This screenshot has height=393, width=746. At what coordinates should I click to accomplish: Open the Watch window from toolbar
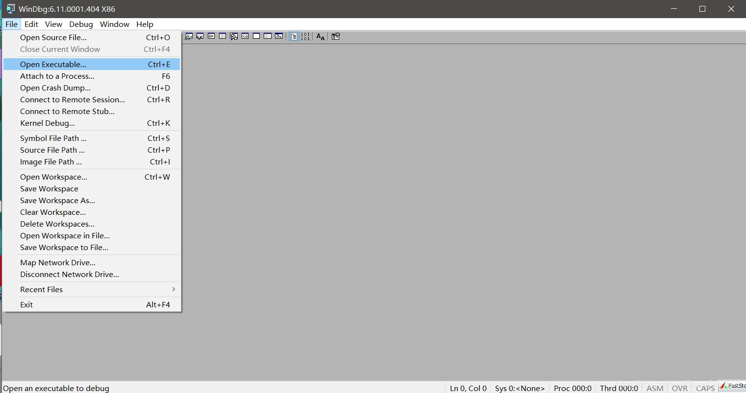coord(189,36)
